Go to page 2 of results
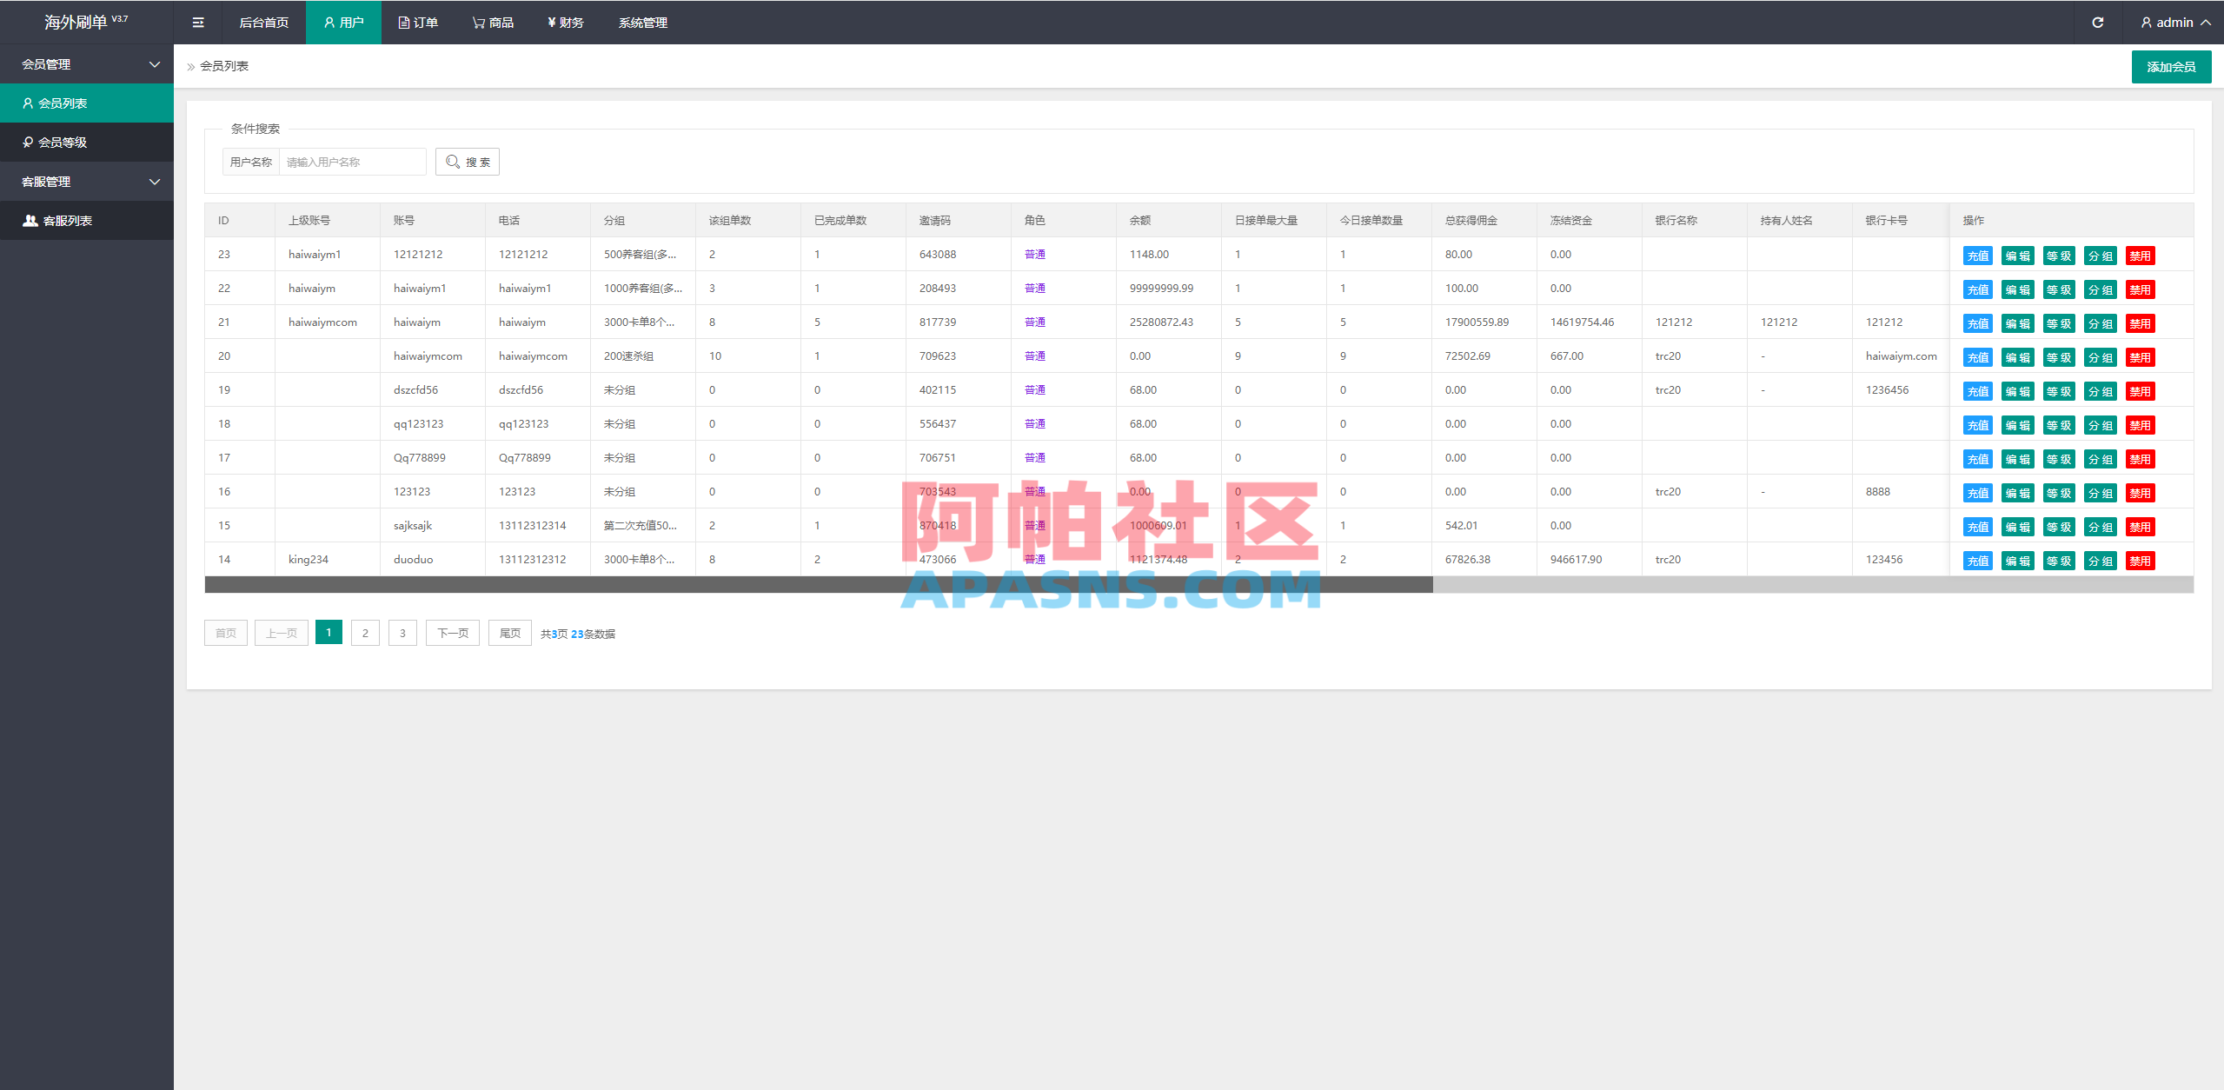The height and width of the screenshot is (1090, 2224). click(x=365, y=633)
